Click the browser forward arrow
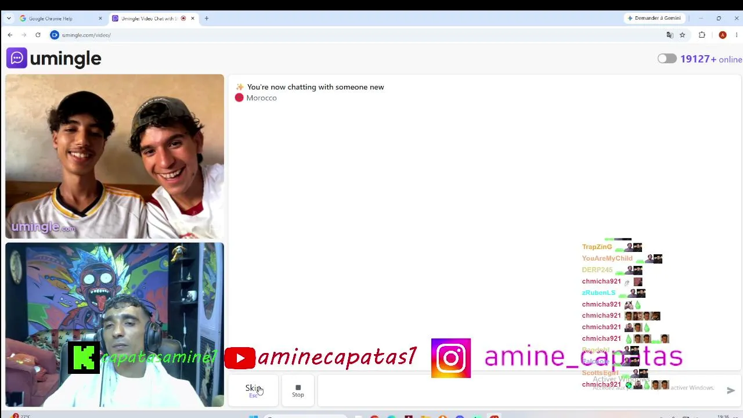743x418 pixels. [x=24, y=35]
